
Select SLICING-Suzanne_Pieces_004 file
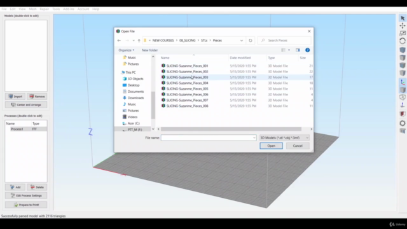click(187, 83)
